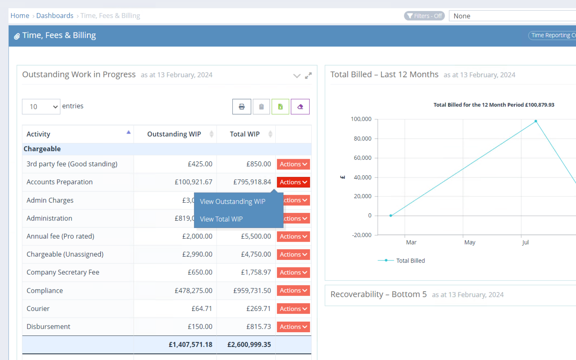Sort by Activity column arrow
Image resolution: width=576 pixels, height=360 pixels.
[x=128, y=133]
